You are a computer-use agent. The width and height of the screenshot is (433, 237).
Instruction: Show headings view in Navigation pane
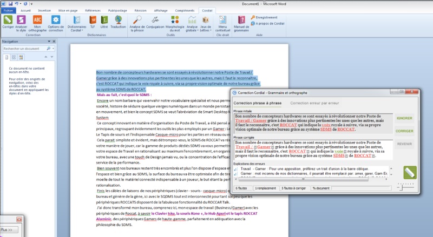click(x=6, y=57)
